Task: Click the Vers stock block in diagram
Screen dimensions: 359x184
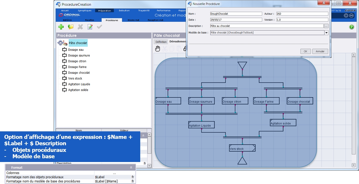Action: 242,148
